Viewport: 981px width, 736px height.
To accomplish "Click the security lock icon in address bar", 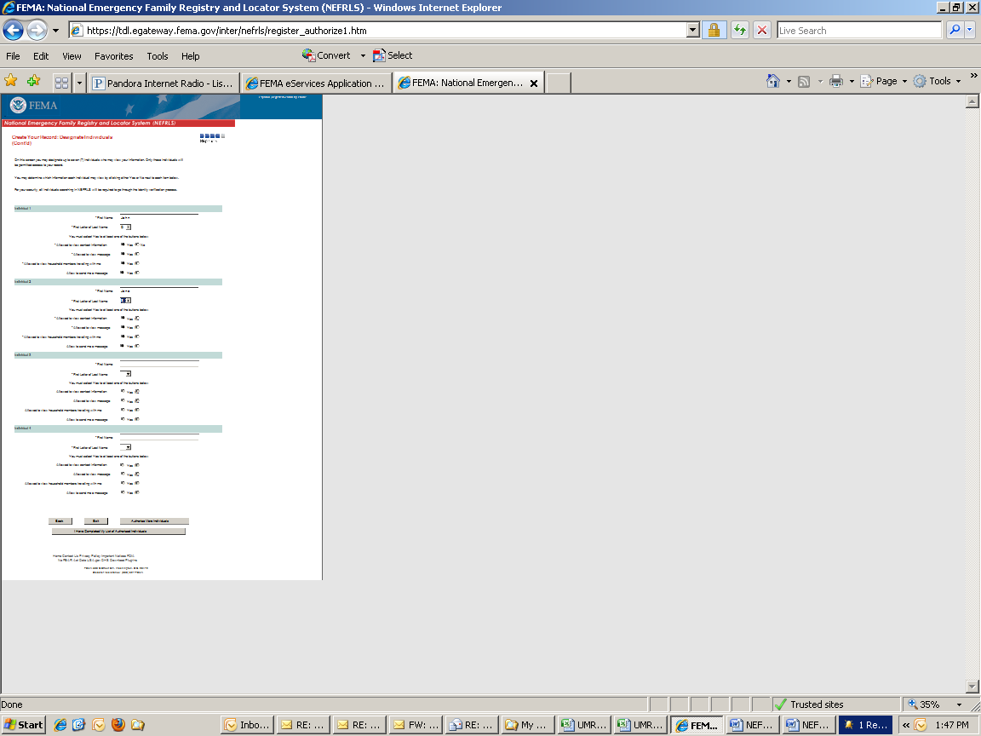I will [714, 31].
